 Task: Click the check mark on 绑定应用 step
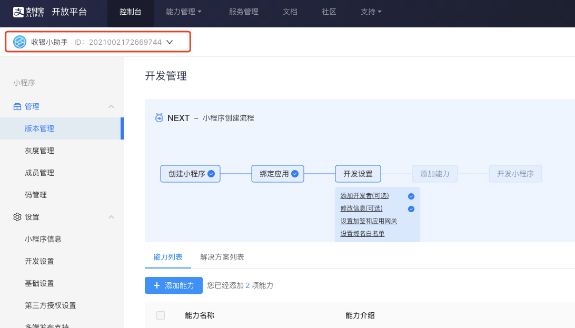(295, 174)
